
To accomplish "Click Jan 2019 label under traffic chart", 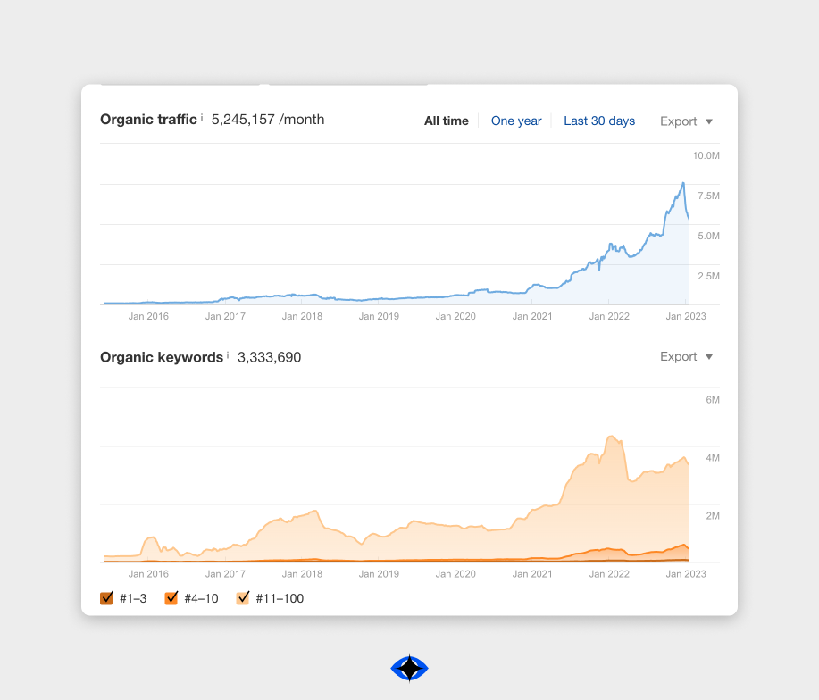I will click(x=379, y=316).
